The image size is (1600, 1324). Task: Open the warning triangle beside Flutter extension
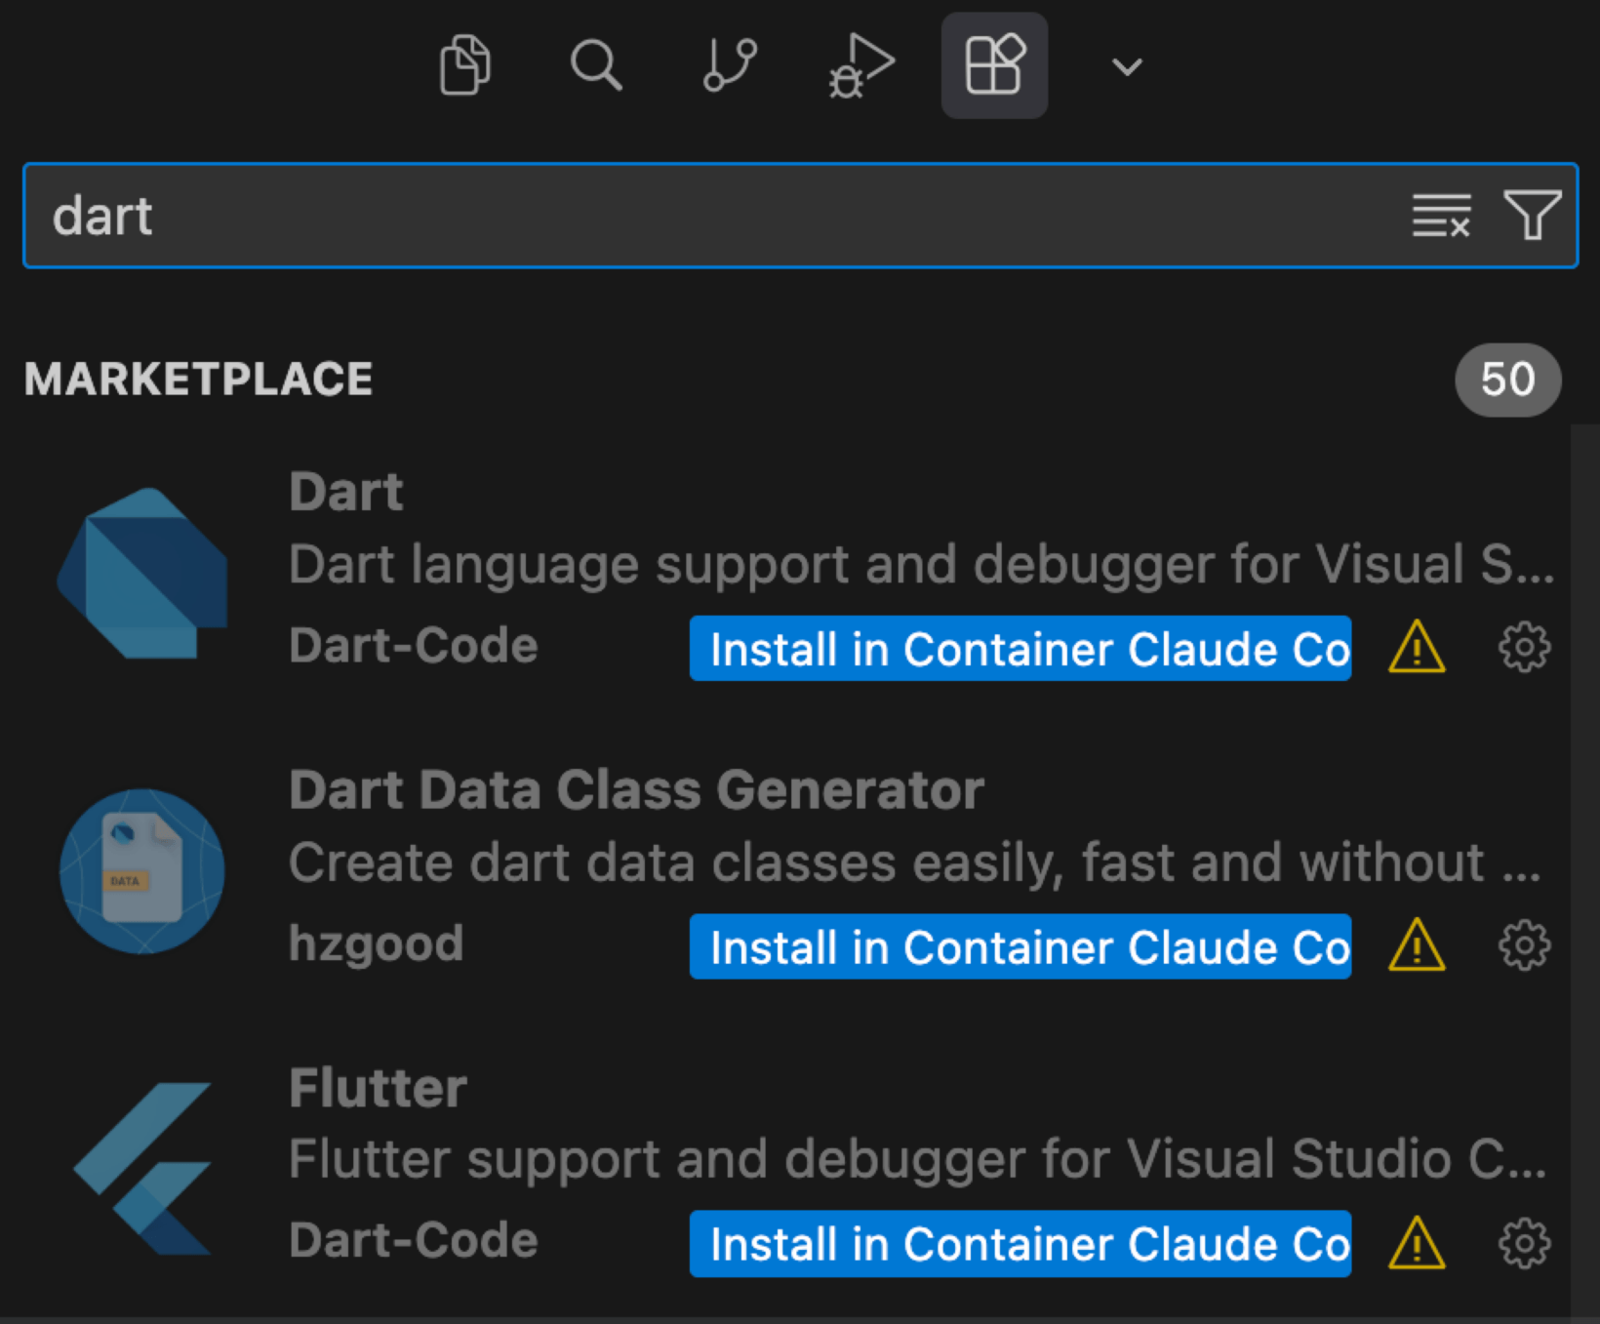[x=1417, y=1244]
